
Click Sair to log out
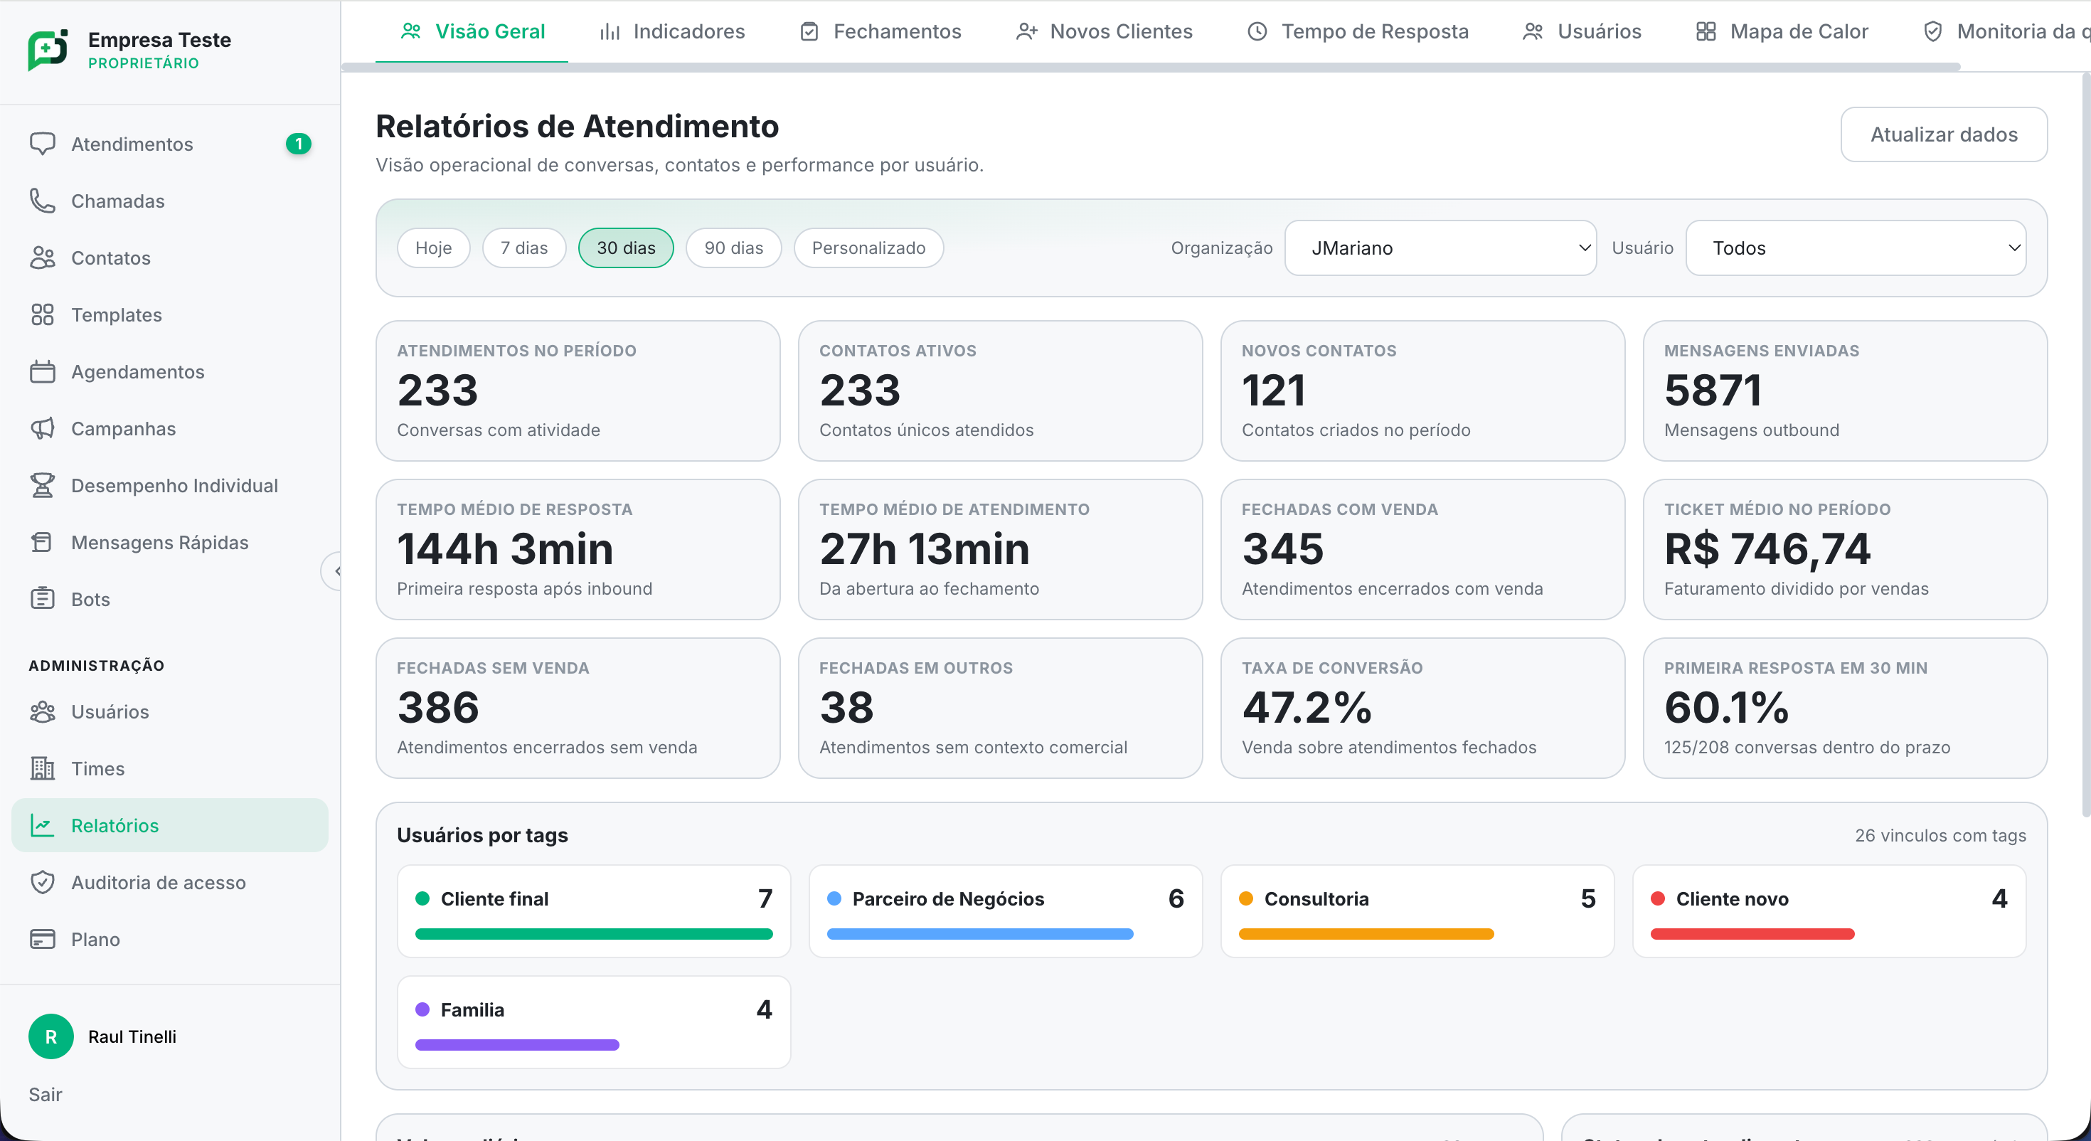click(x=46, y=1094)
